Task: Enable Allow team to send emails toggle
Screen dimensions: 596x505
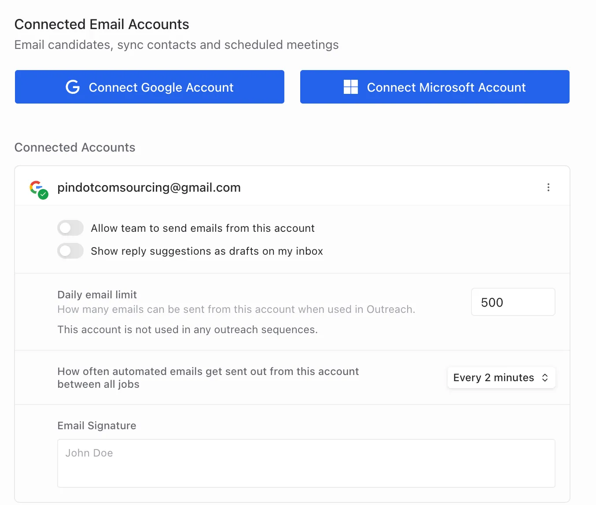Action: pyautogui.click(x=70, y=228)
